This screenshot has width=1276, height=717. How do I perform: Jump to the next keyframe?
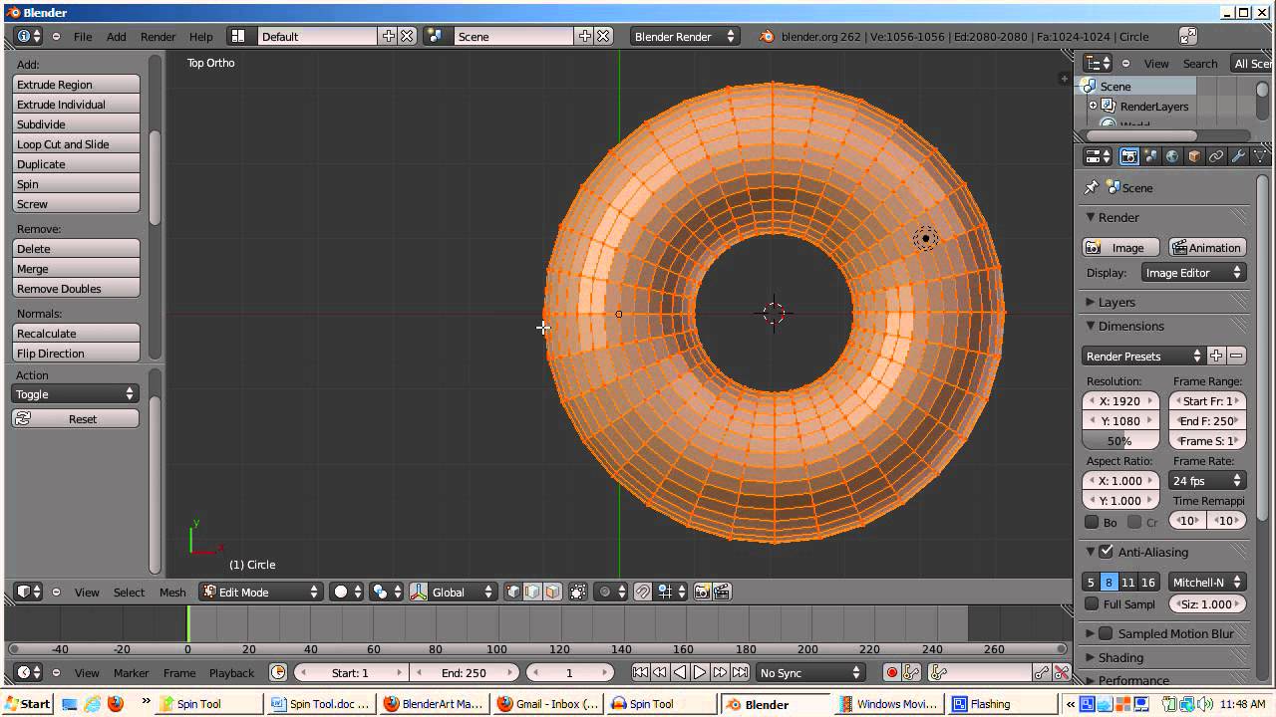tap(720, 672)
